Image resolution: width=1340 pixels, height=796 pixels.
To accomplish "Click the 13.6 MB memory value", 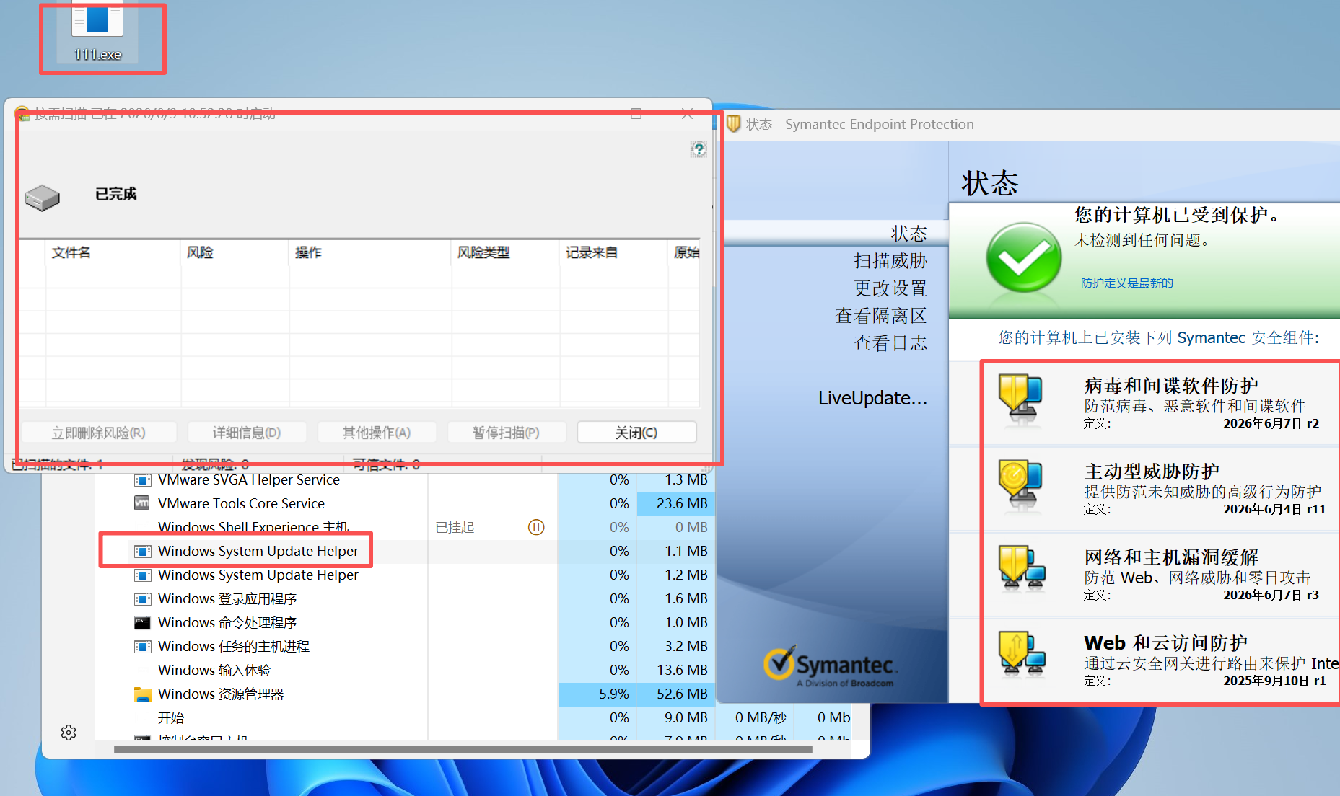I will [682, 671].
